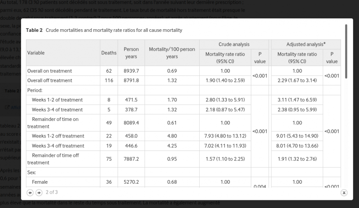Click the "Period:" section row

pyautogui.click(x=35, y=90)
